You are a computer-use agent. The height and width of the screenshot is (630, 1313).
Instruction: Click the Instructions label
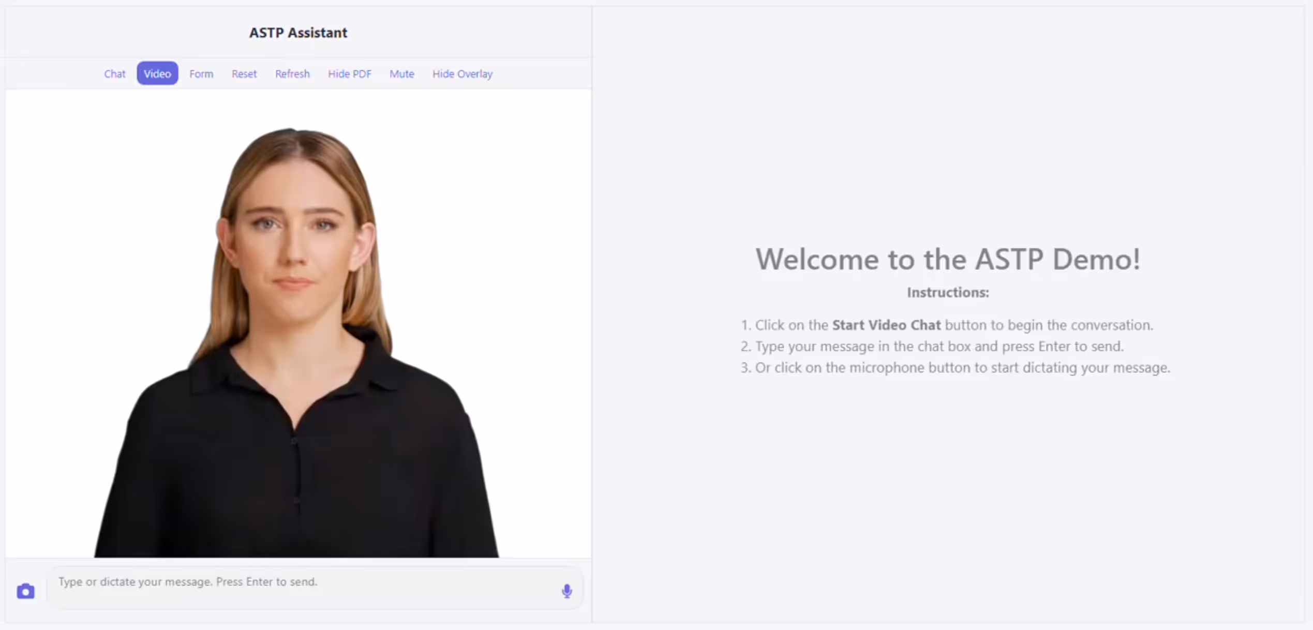point(947,292)
